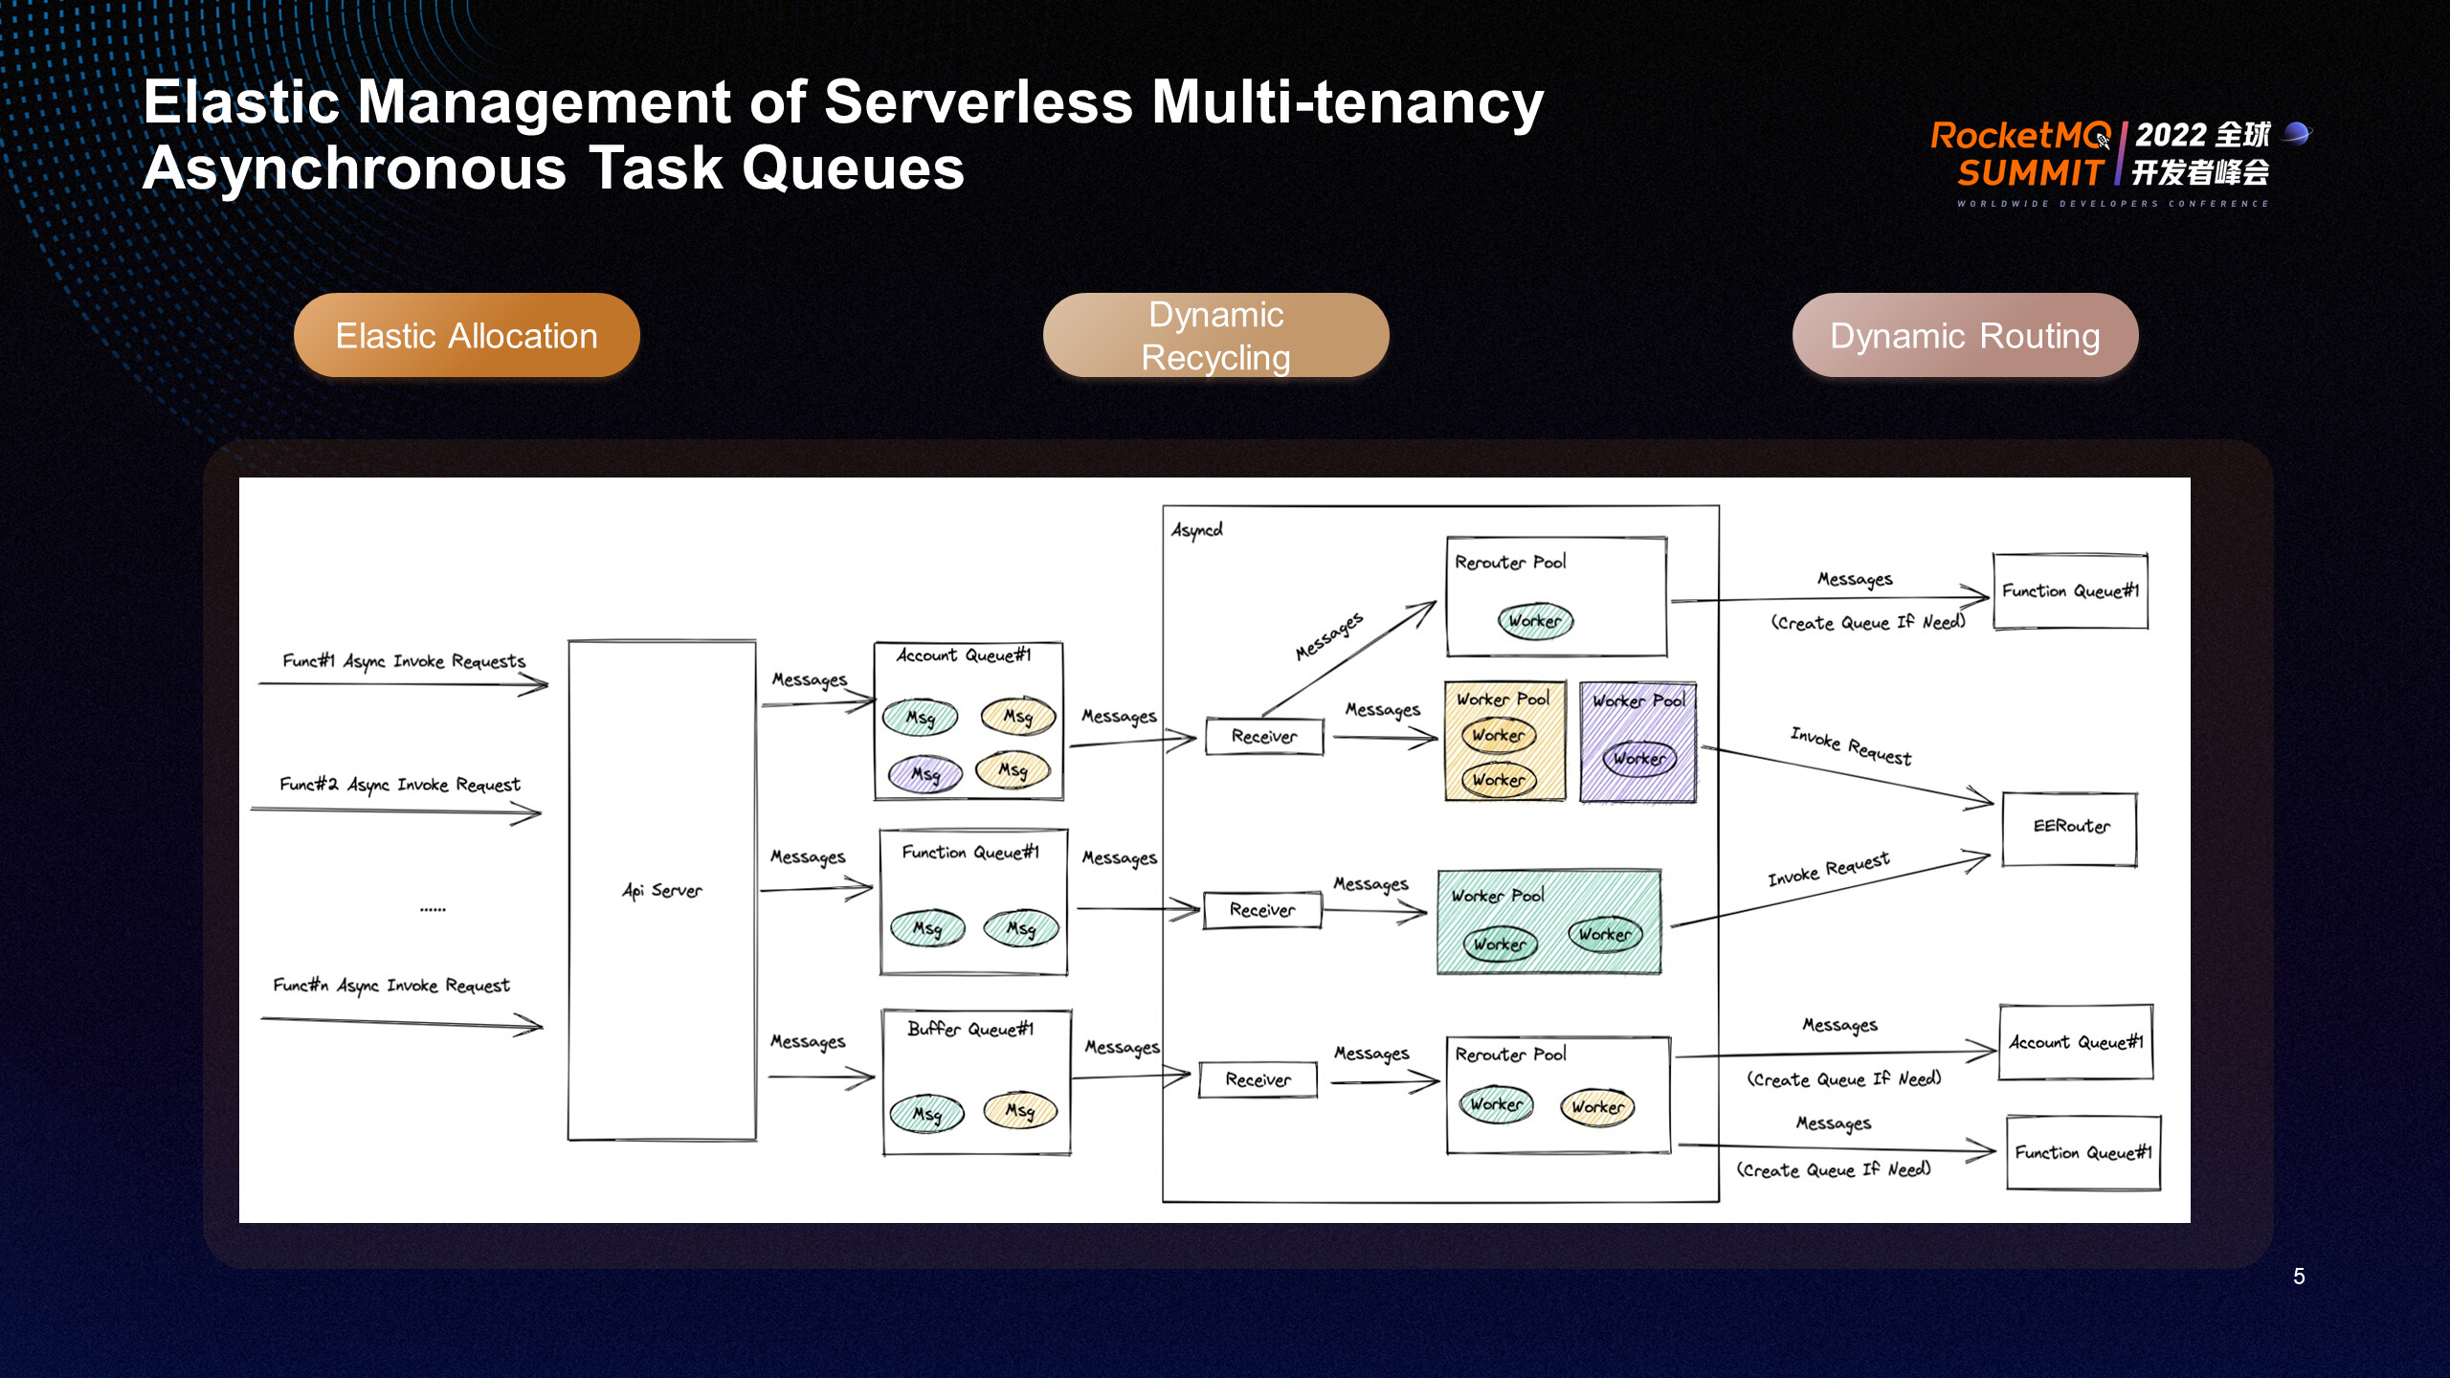This screenshot has width=2450, height=1378.
Task: Click the yellow Msg oval in Buffer Queue#1
Action: tap(1020, 1111)
